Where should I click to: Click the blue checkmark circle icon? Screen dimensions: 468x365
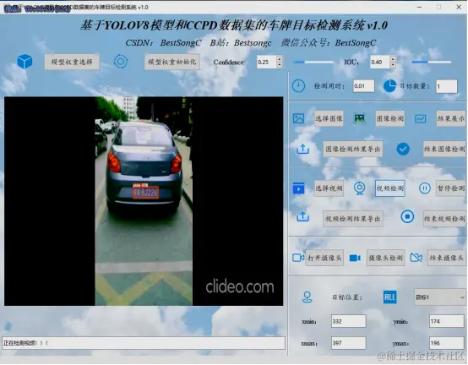403,149
